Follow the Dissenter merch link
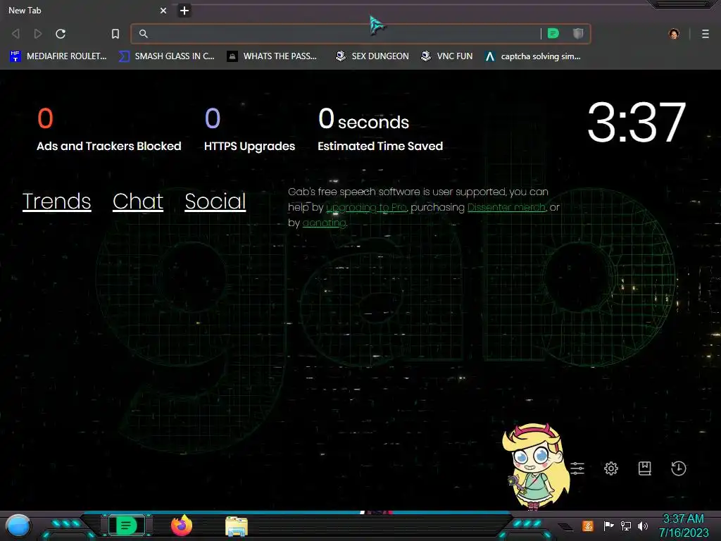 click(506, 208)
